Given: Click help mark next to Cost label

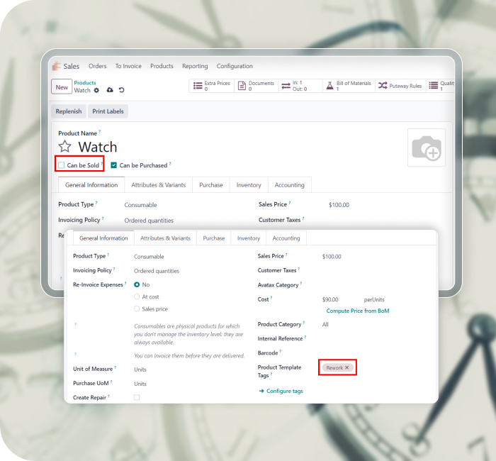Looking at the screenshot, I should pos(271,298).
